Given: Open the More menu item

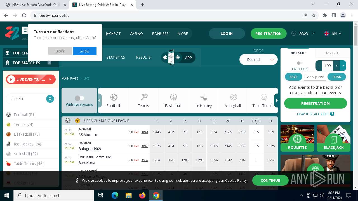Looking at the screenshot, I should [x=183, y=33].
